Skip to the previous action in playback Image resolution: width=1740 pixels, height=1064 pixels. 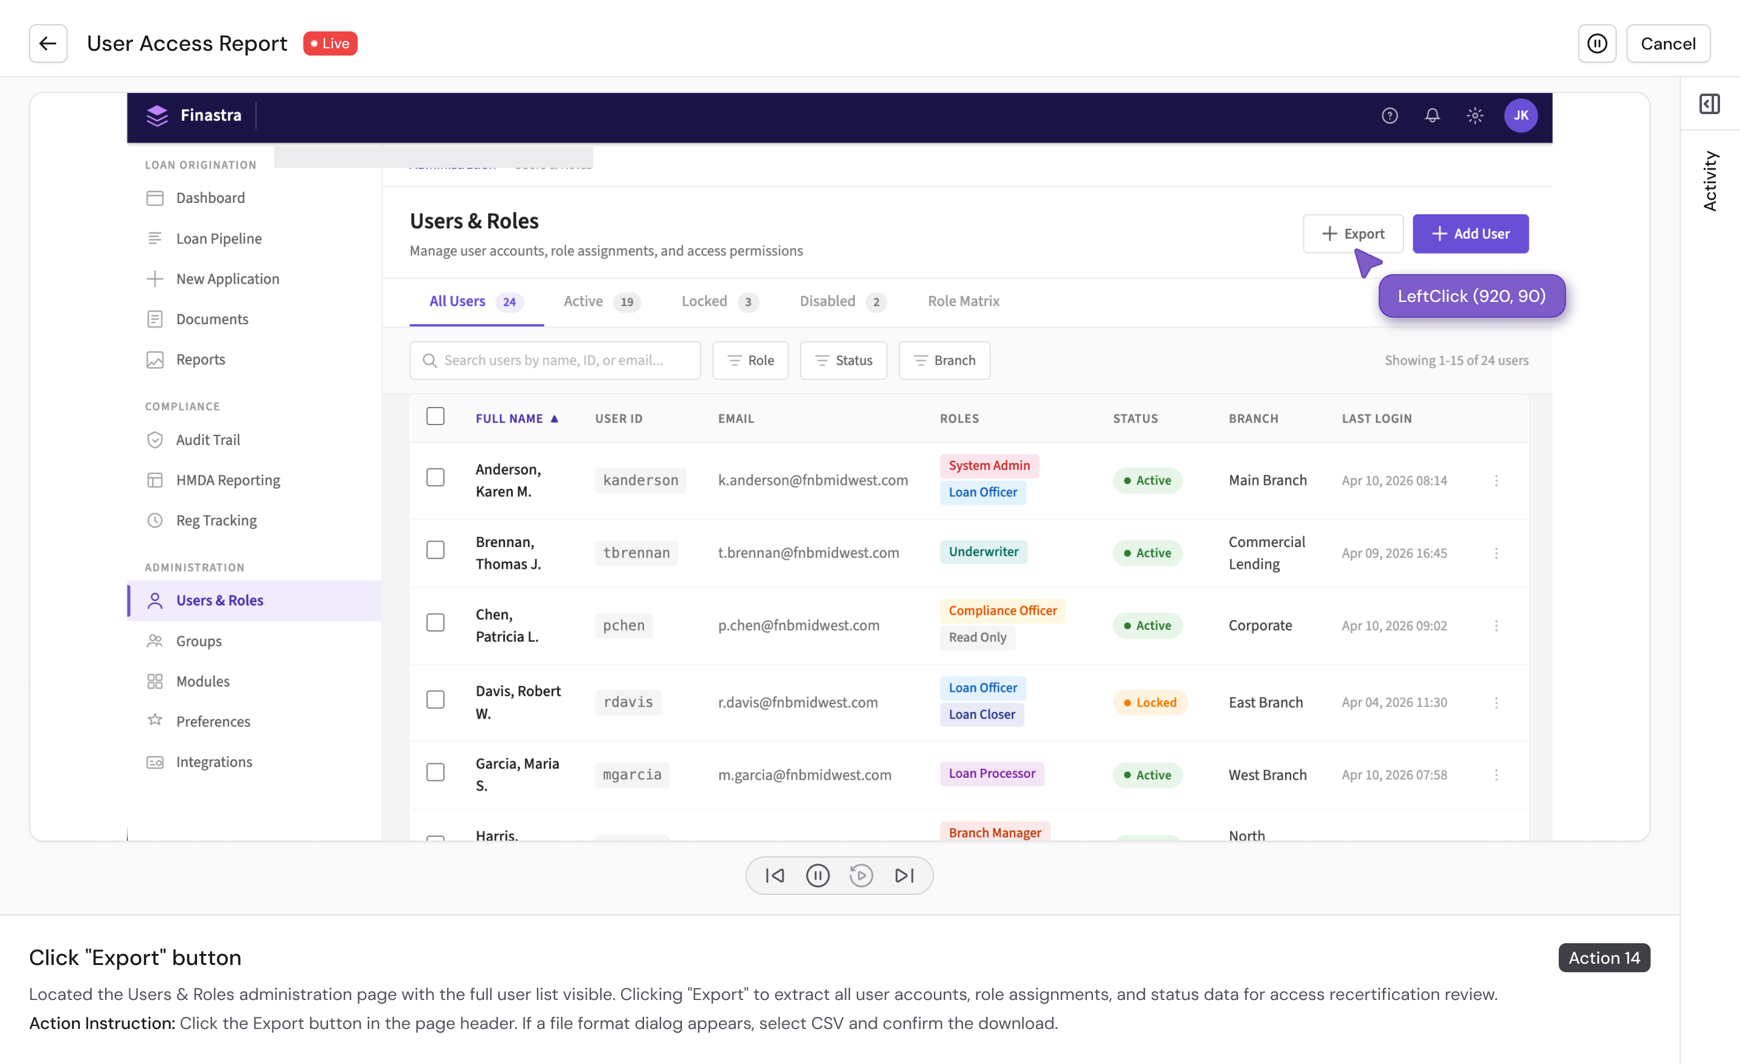click(775, 876)
